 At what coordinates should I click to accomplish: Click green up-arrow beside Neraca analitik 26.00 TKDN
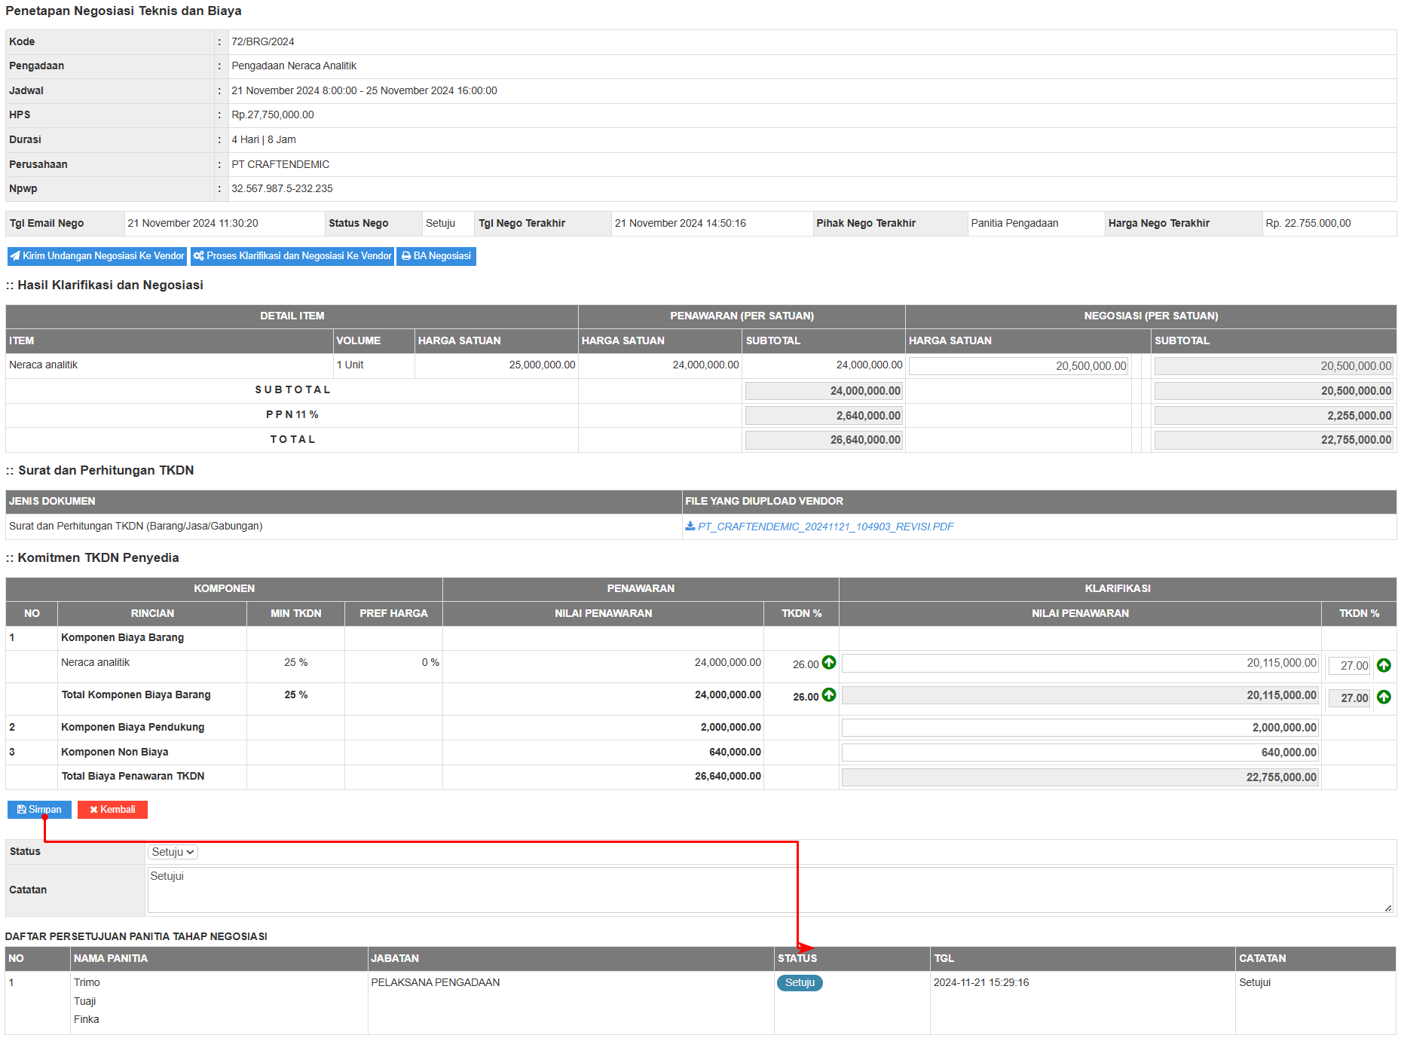click(x=829, y=663)
